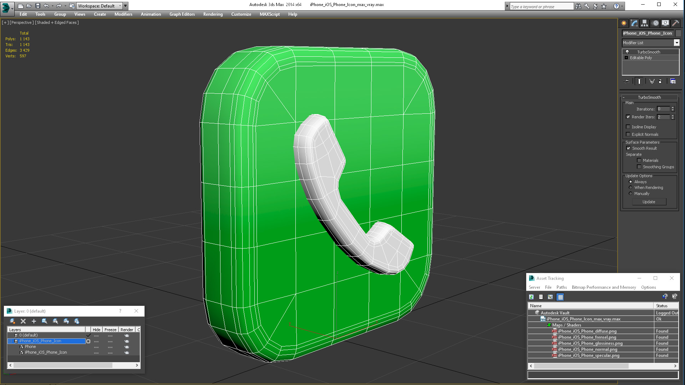The width and height of the screenshot is (685, 385).
Task: Click the object color swatch beside name
Action: pyautogui.click(x=678, y=33)
